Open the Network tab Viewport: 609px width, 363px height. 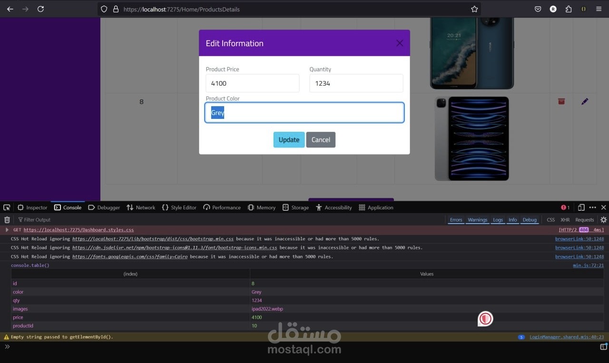click(141, 207)
